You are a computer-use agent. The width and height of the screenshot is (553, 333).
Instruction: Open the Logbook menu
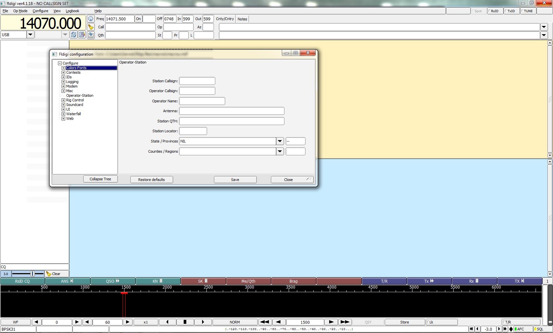[x=72, y=11]
